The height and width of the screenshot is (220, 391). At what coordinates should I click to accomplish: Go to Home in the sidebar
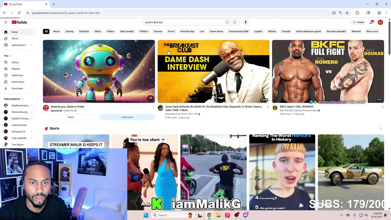point(18,32)
